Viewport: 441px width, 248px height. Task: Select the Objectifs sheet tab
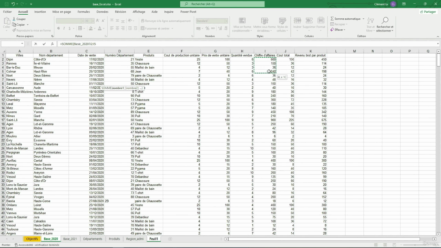click(x=32, y=239)
